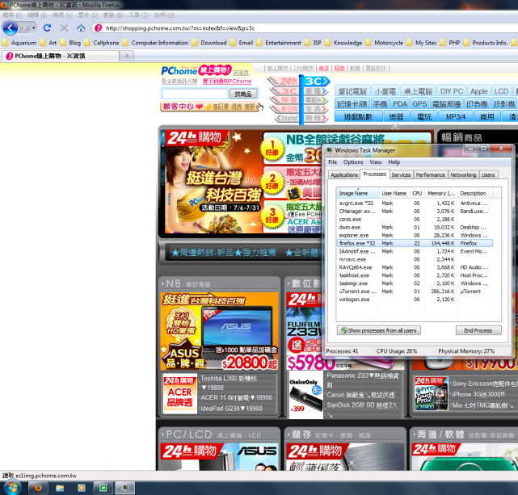Select the firefox.exe *32 process row
This screenshot has width=518, height=495.
pos(415,243)
